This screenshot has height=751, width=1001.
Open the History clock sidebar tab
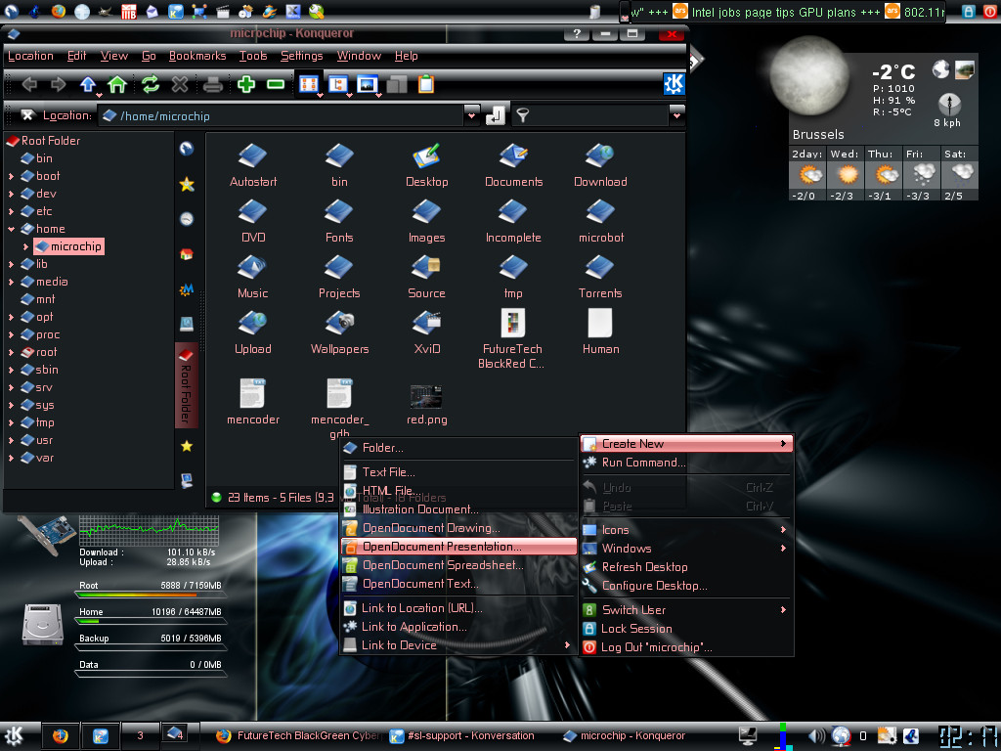point(187,219)
